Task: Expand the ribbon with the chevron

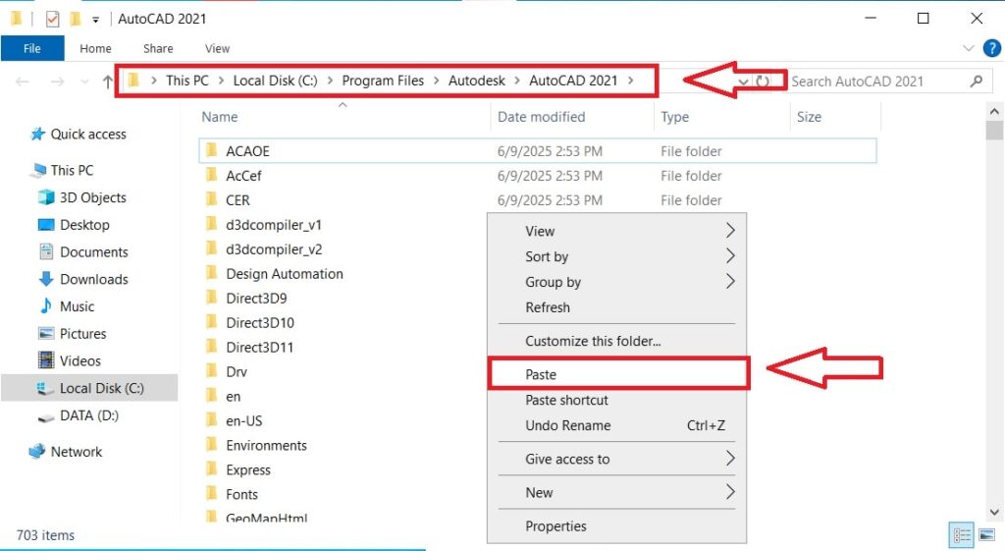Action: point(968,48)
